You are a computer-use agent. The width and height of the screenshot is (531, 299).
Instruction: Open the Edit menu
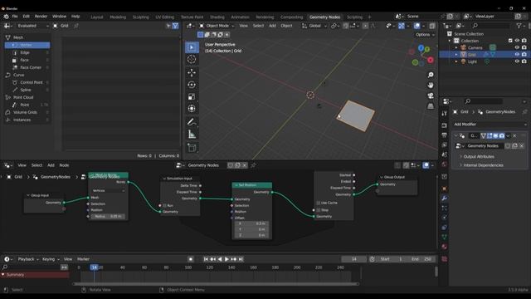[x=26, y=17]
